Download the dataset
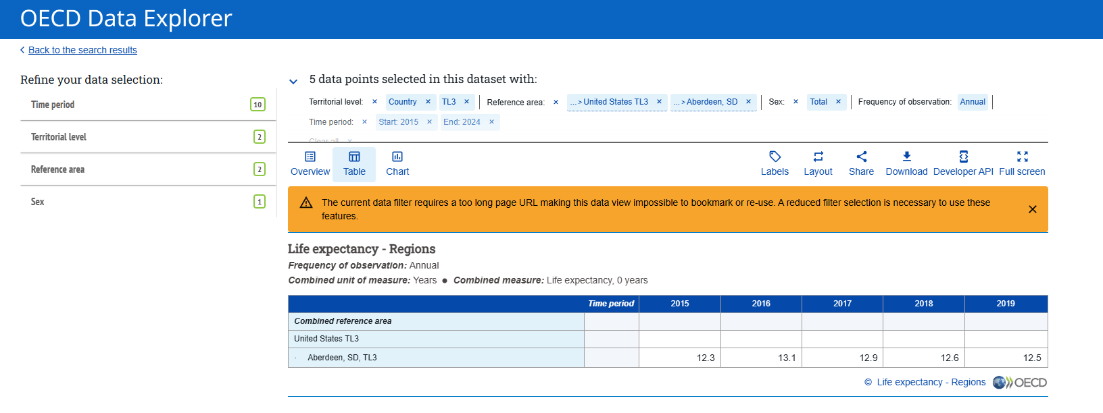 click(x=906, y=164)
